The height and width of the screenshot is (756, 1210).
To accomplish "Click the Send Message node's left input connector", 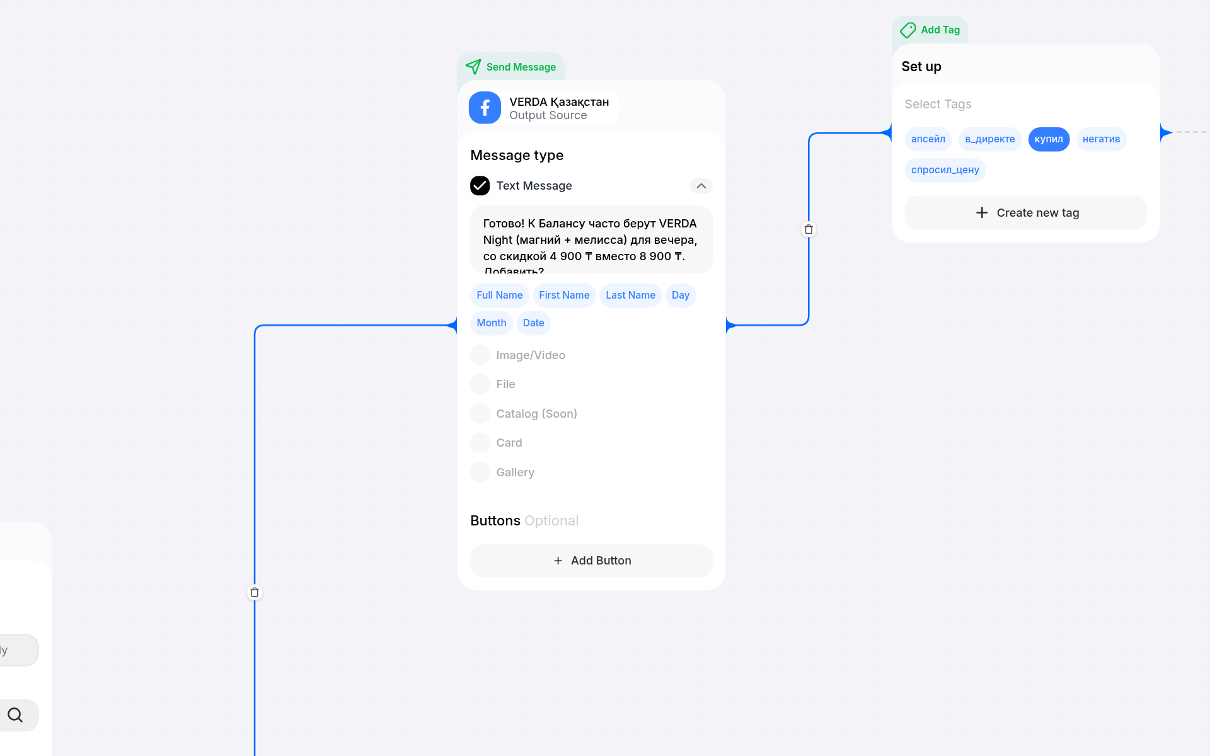I will pyautogui.click(x=452, y=325).
